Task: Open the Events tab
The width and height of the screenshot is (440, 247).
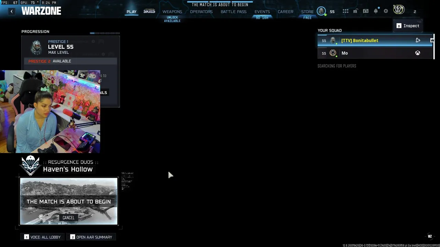Action: click(262, 12)
